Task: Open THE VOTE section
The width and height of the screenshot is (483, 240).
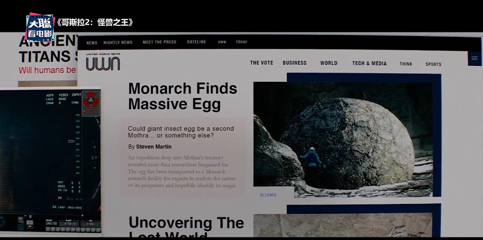Action: [x=262, y=63]
